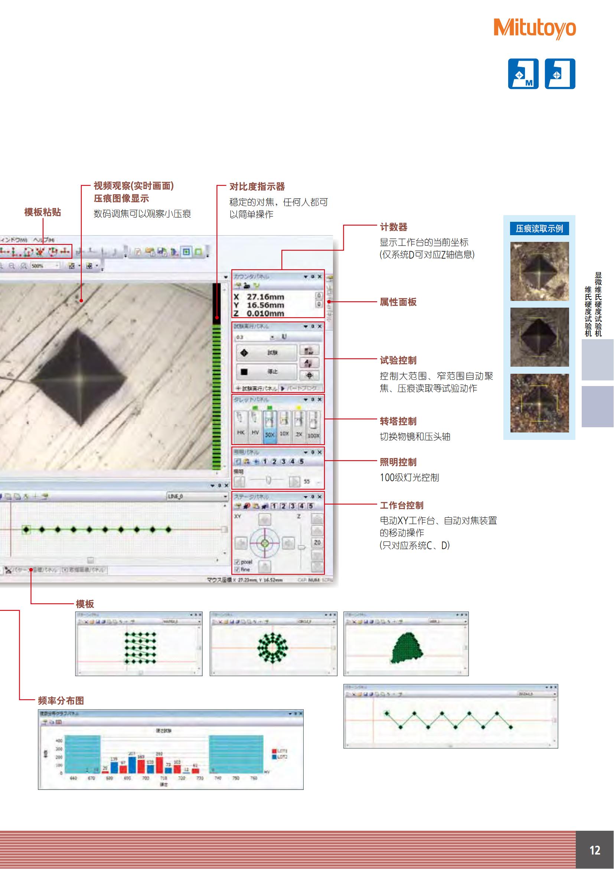Switch to the パートプログ tab
Viewport: 614px width, 869px height.
302,388
